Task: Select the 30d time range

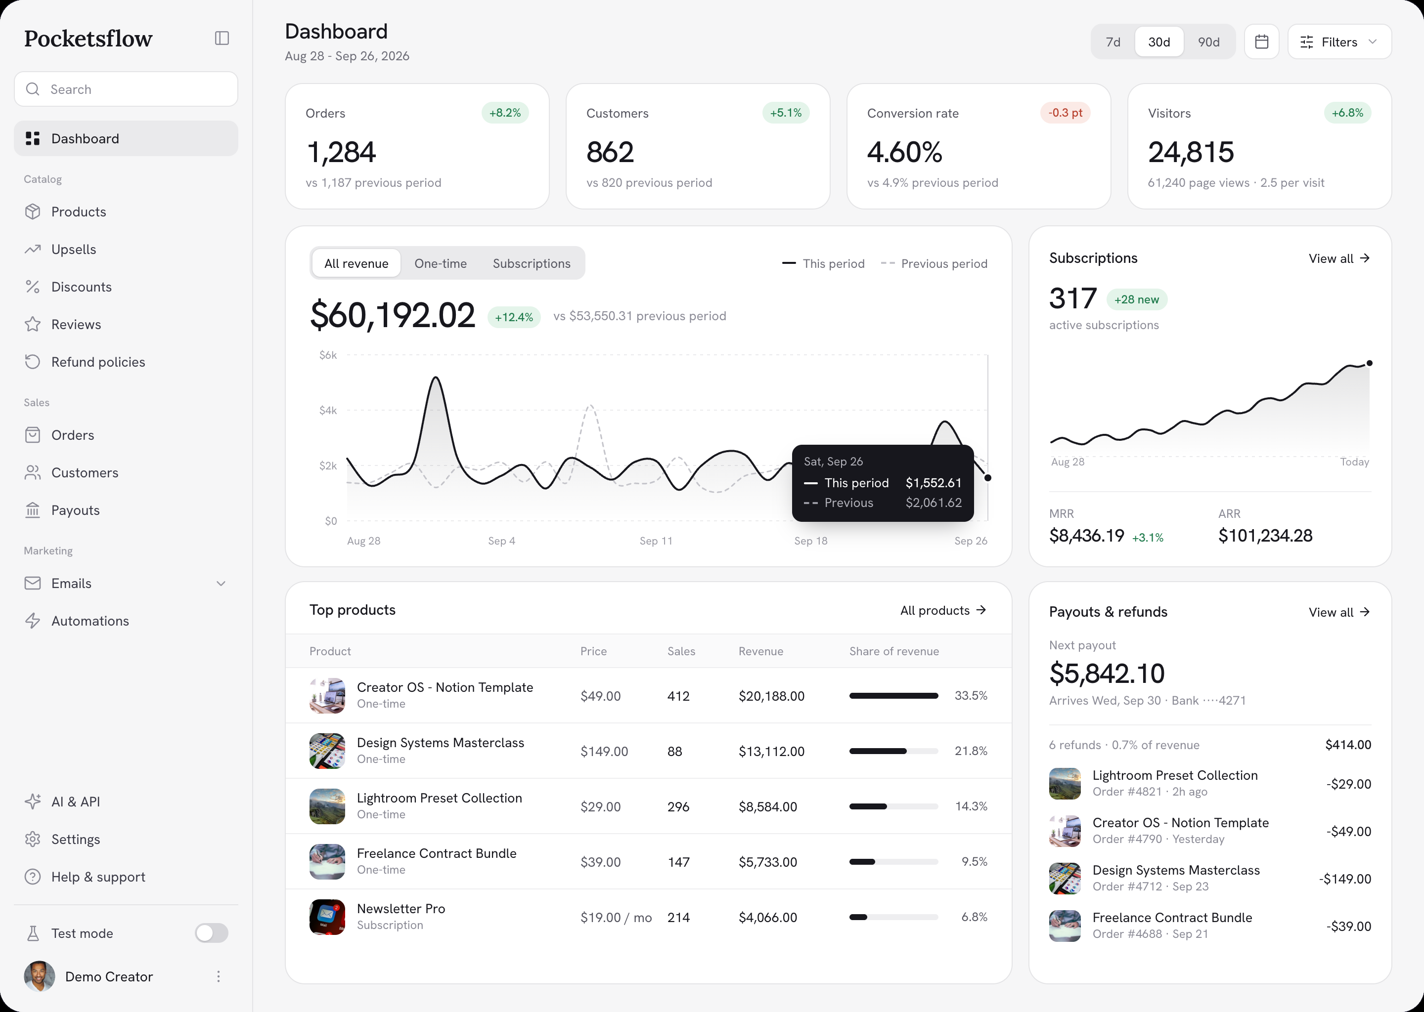Action: (1159, 42)
